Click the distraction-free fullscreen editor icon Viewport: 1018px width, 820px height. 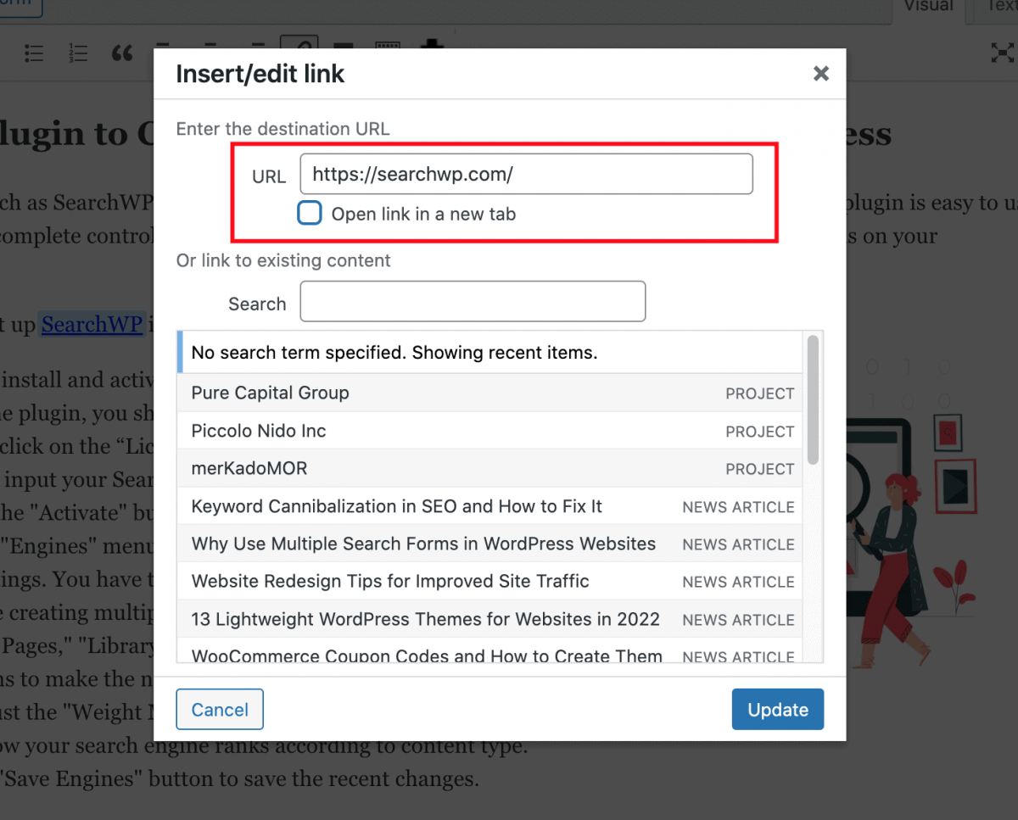[x=1003, y=53]
